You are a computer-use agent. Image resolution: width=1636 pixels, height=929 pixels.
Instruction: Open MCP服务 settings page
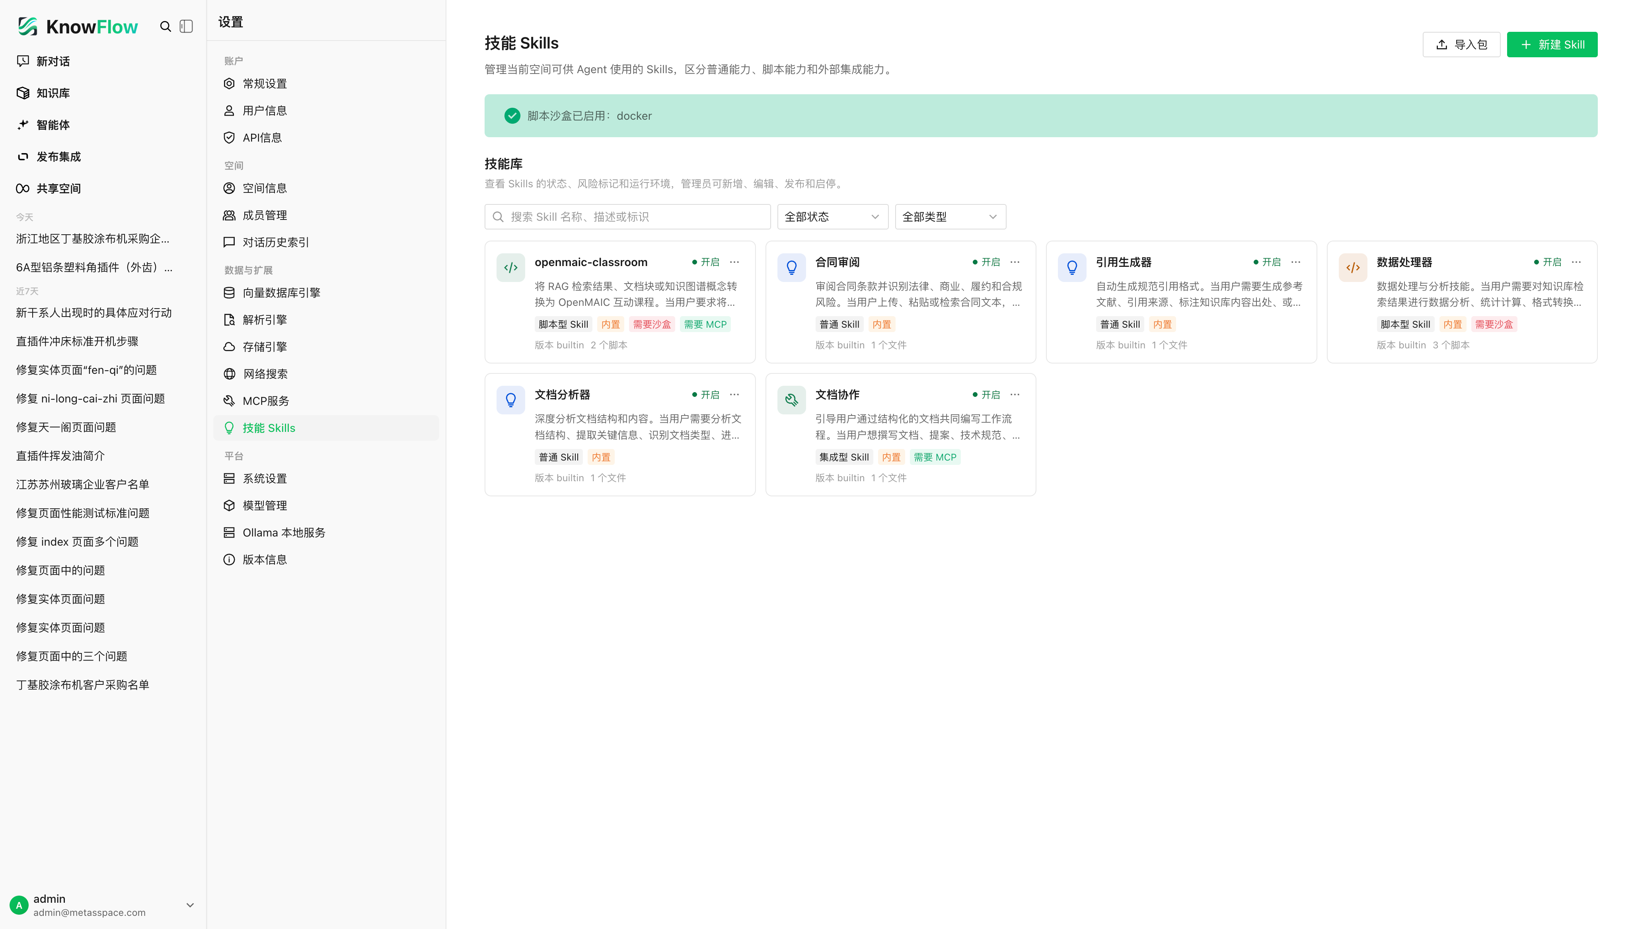[326, 401]
